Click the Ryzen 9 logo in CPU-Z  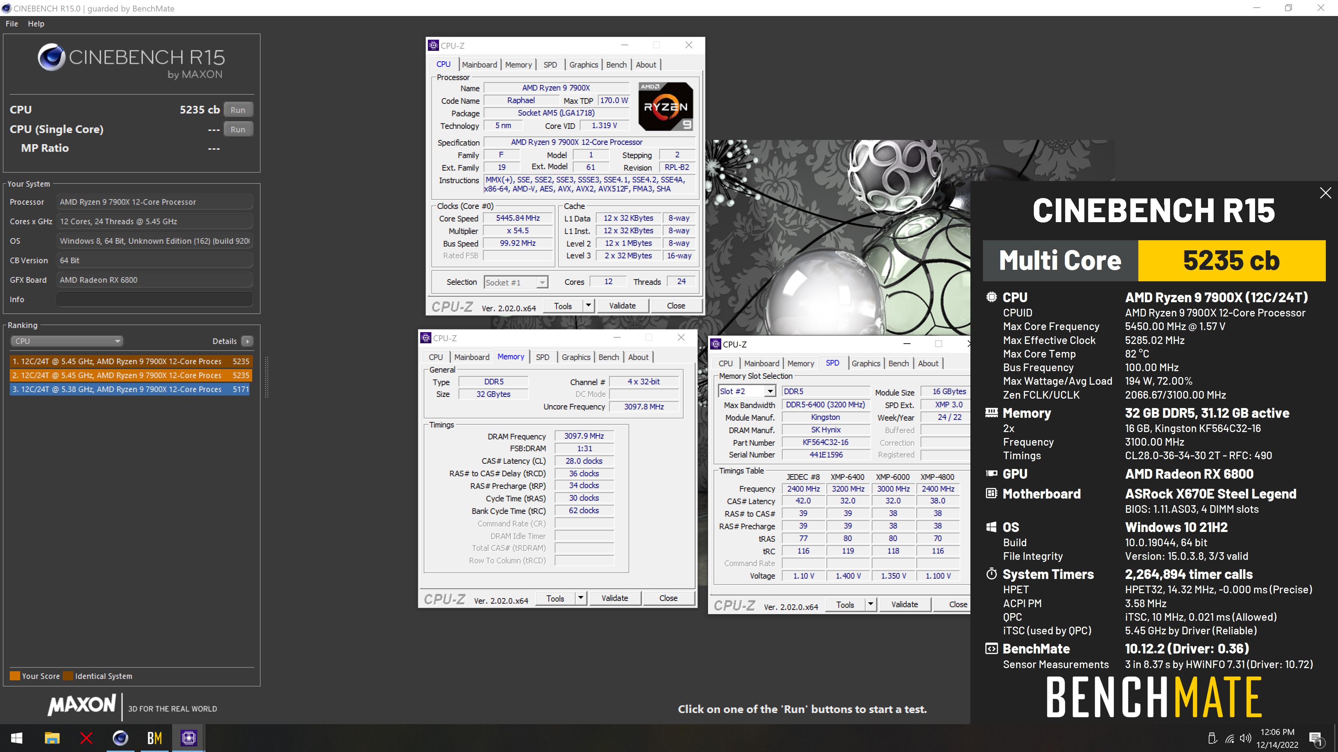666,107
